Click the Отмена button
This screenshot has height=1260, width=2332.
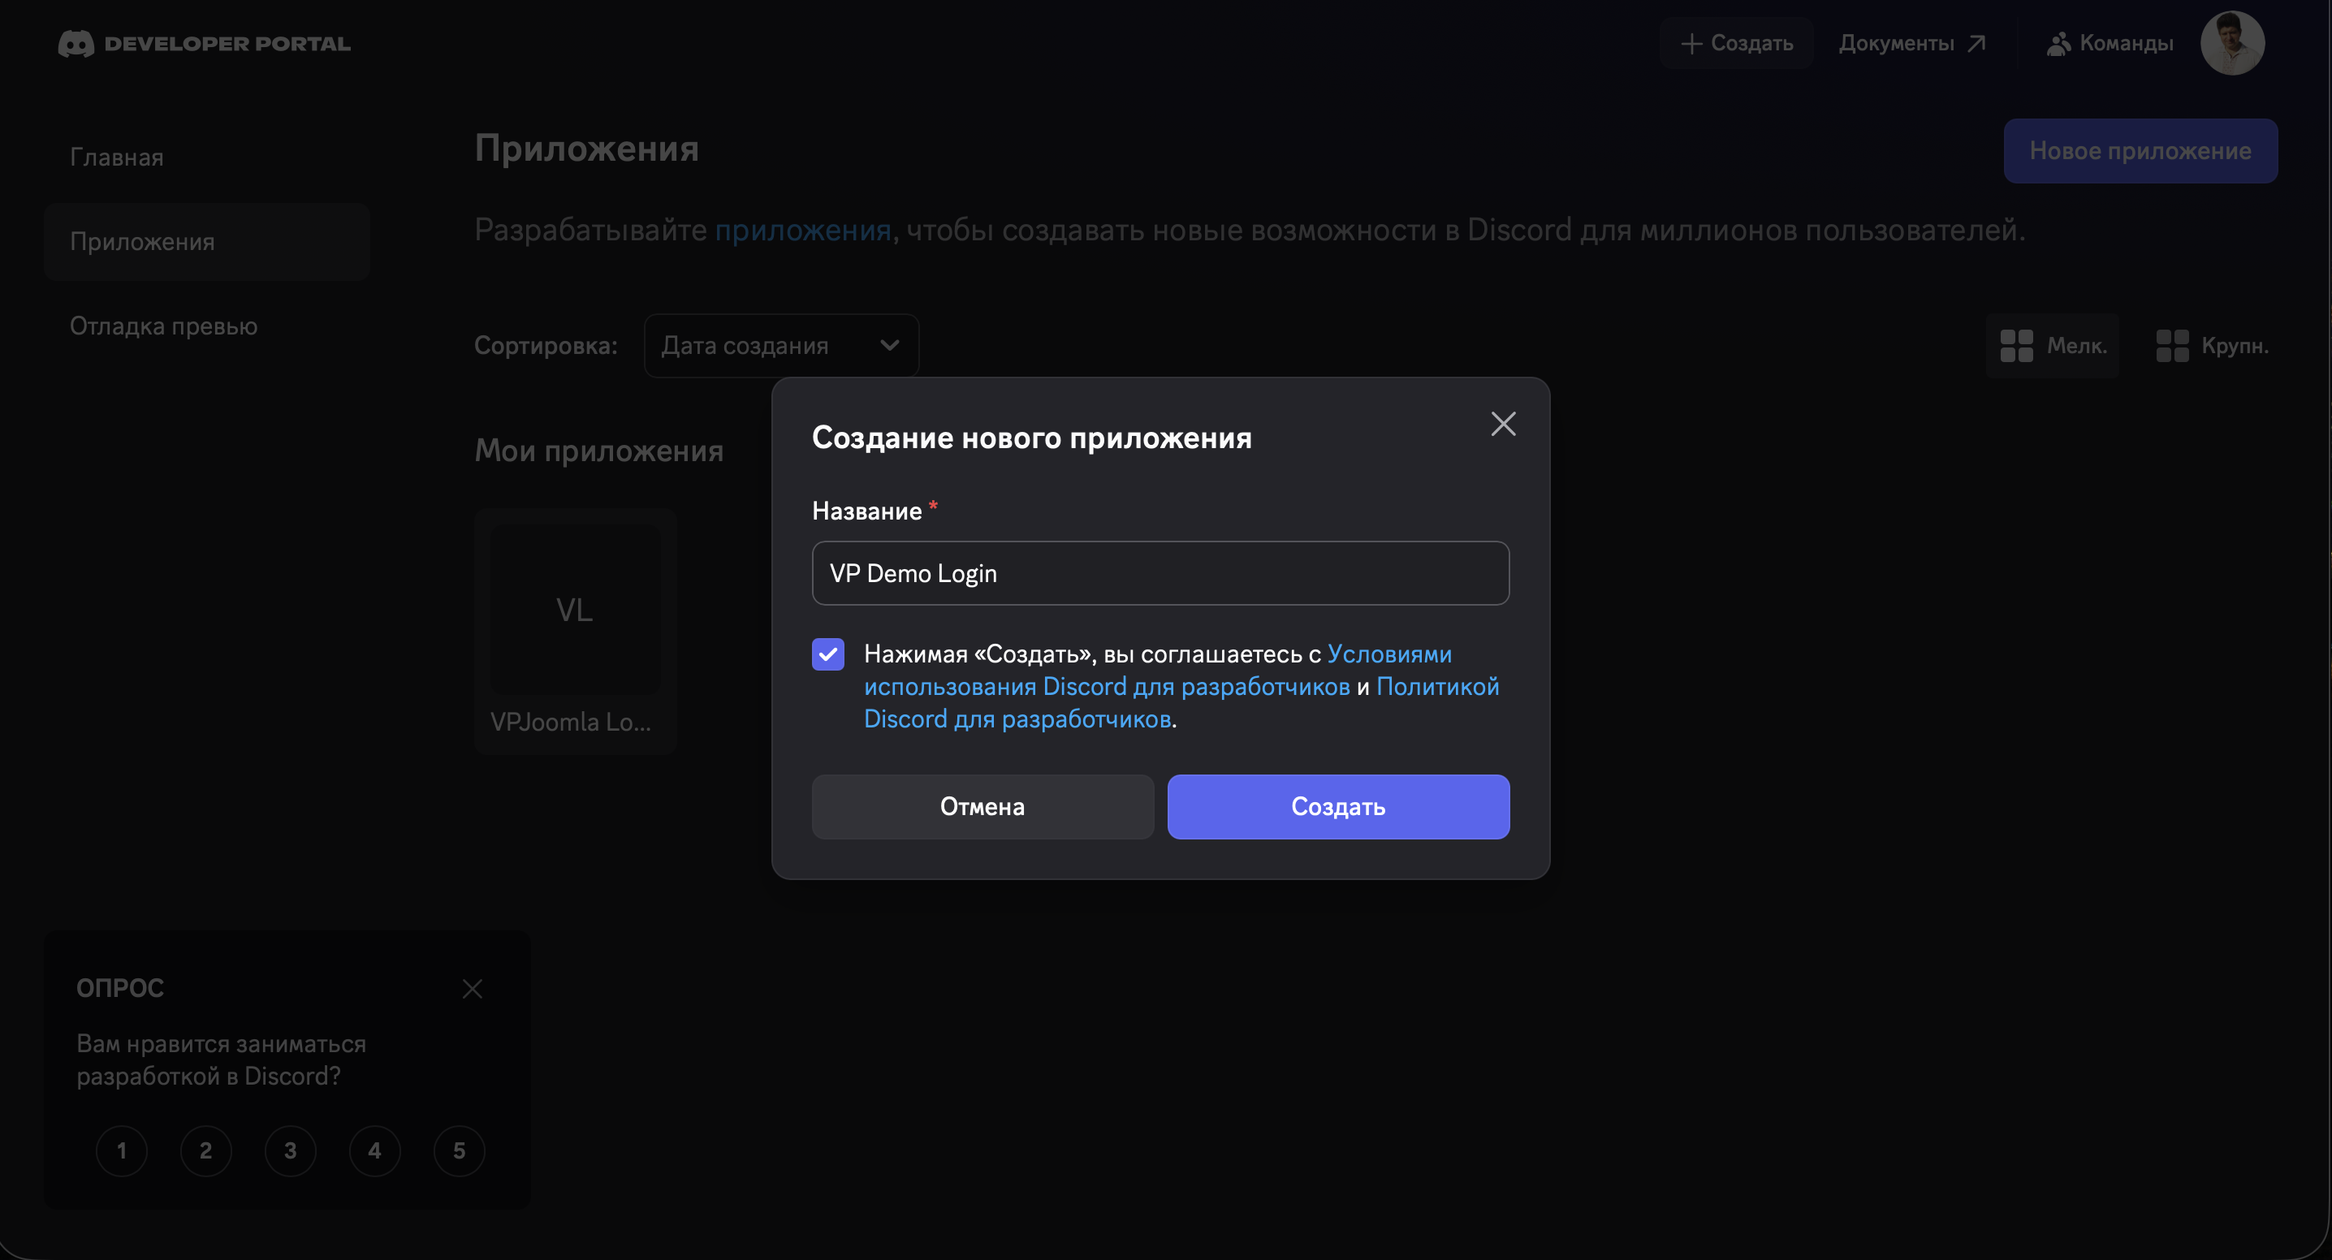[982, 806]
